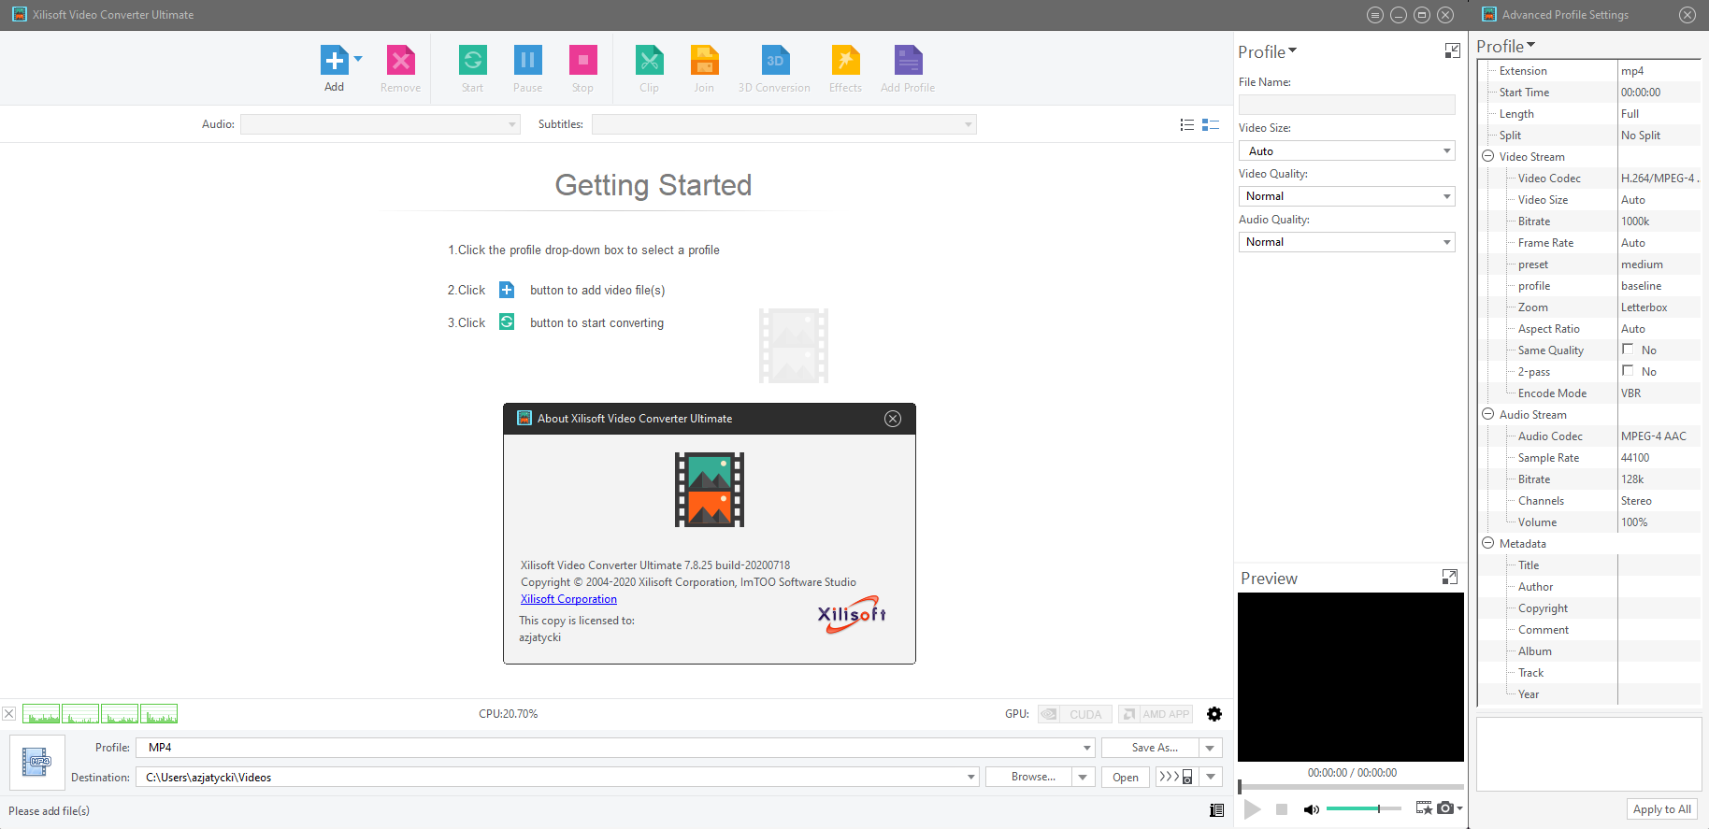Image resolution: width=1709 pixels, height=829 pixels.
Task: Close the About Xilisoft Video Converter dialog
Action: pos(893,419)
